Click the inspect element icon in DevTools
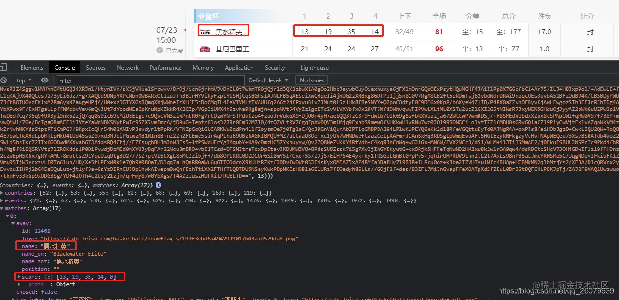This screenshot has width=619, height=300. tap(4, 68)
